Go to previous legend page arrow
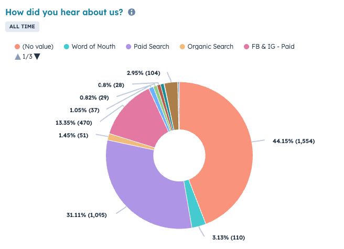This screenshot has height=249, width=344. [x=18, y=57]
